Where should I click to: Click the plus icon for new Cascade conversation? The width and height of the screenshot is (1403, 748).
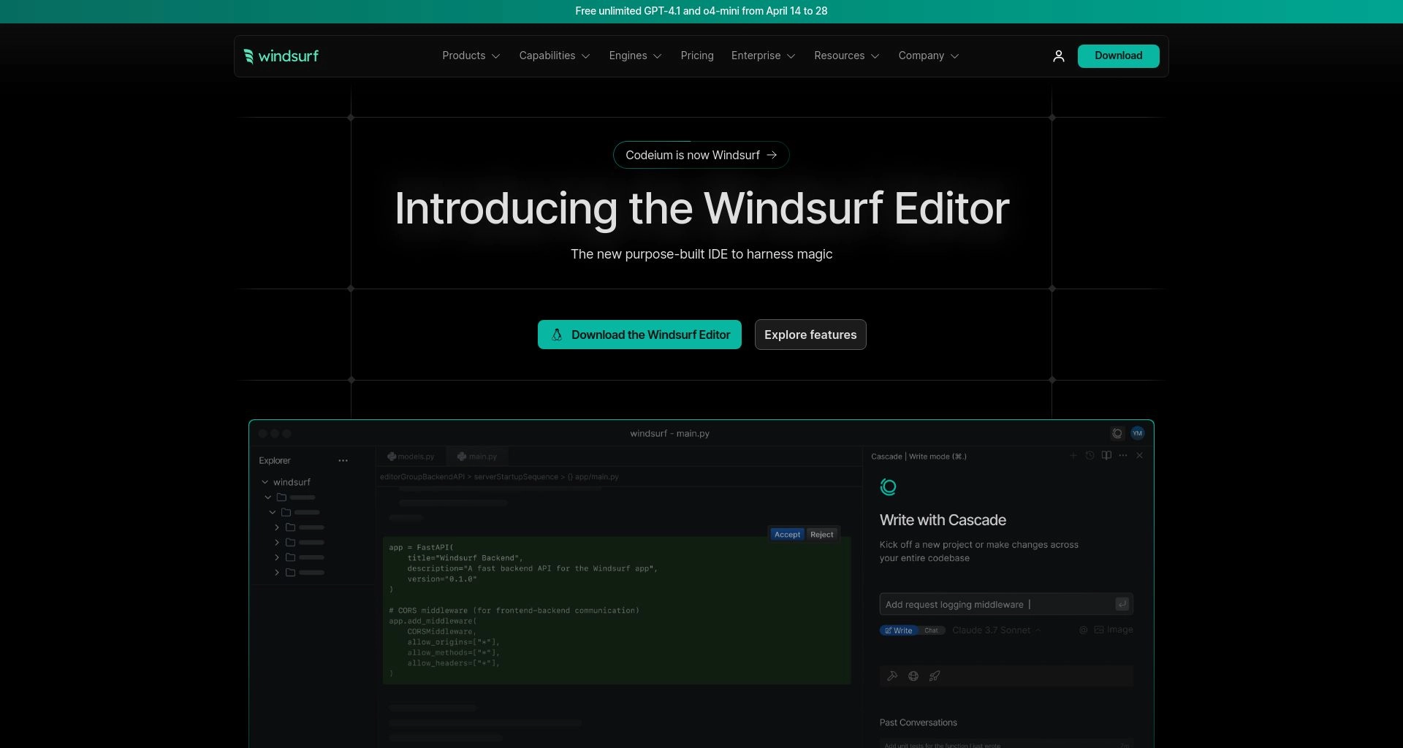(x=1073, y=456)
